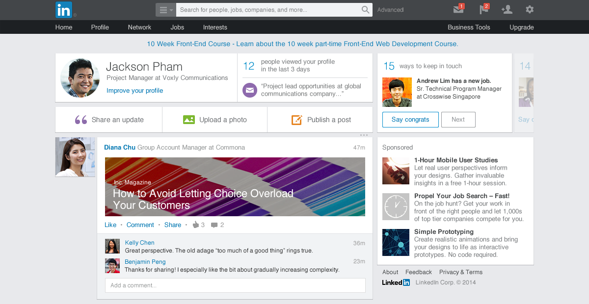Click Next button in keep in touch card
Viewport: 589px width, 304px height.
pos(458,120)
